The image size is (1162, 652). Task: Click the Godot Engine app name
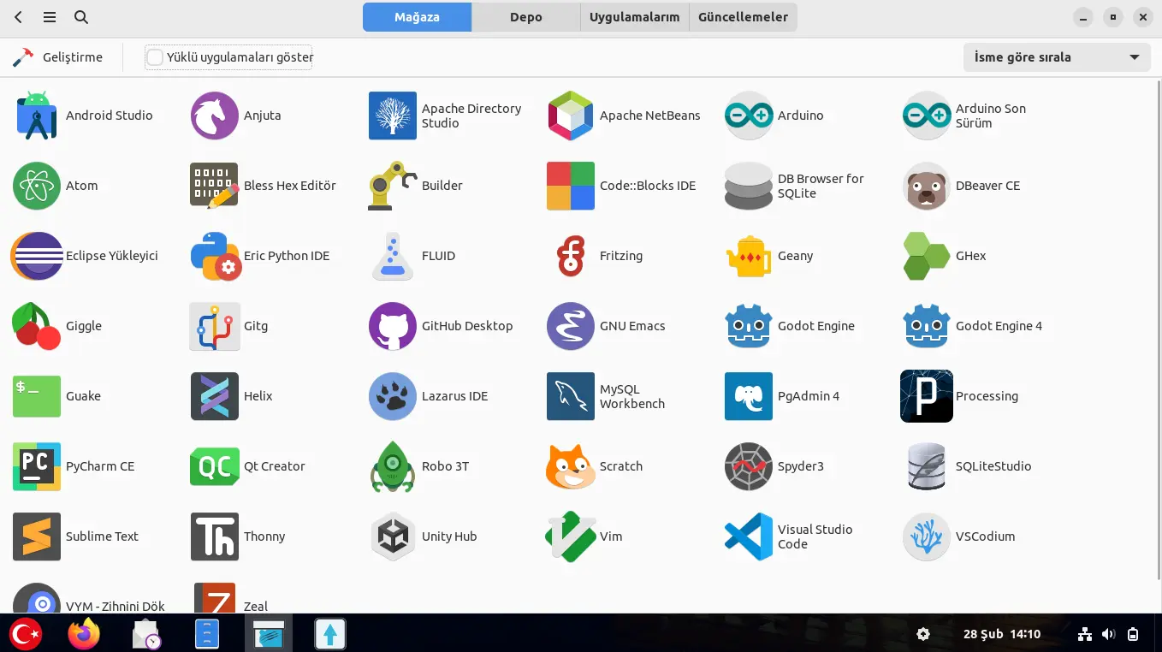coord(816,326)
